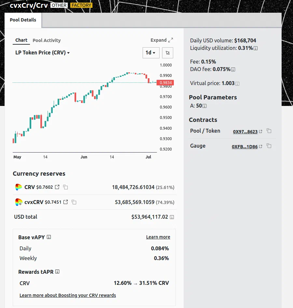Copy the CRV token address

65,187
